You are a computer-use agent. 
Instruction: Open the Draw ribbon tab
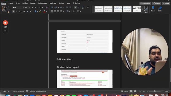point(18,3)
